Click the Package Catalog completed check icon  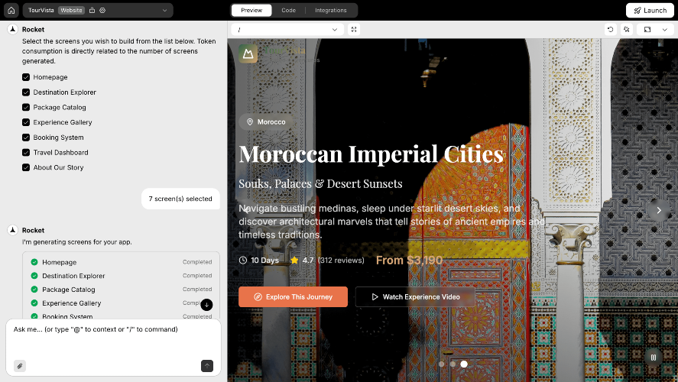click(34, 290)
